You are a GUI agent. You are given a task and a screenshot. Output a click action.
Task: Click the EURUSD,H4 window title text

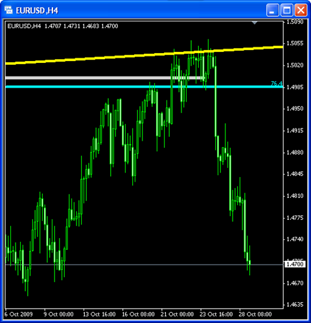(37, 10)
